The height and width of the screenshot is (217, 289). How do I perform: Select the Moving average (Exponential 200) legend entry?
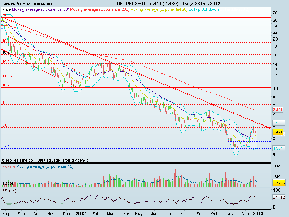[100, 10]
